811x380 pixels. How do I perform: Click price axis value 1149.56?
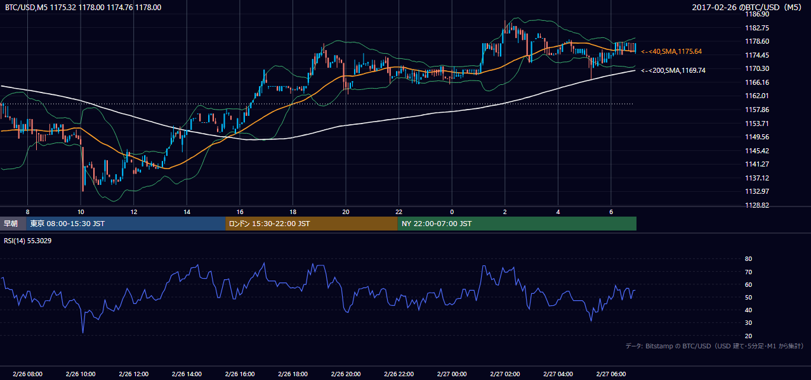click(758, 137)
